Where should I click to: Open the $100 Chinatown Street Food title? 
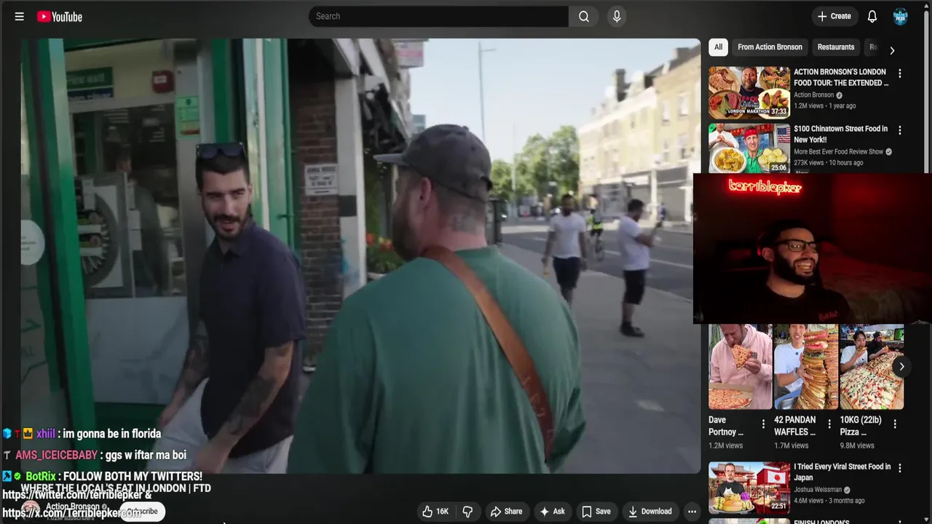point(841,134)
